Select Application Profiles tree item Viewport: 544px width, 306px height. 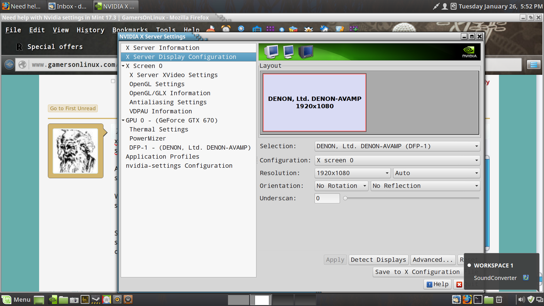pos(188,157)
